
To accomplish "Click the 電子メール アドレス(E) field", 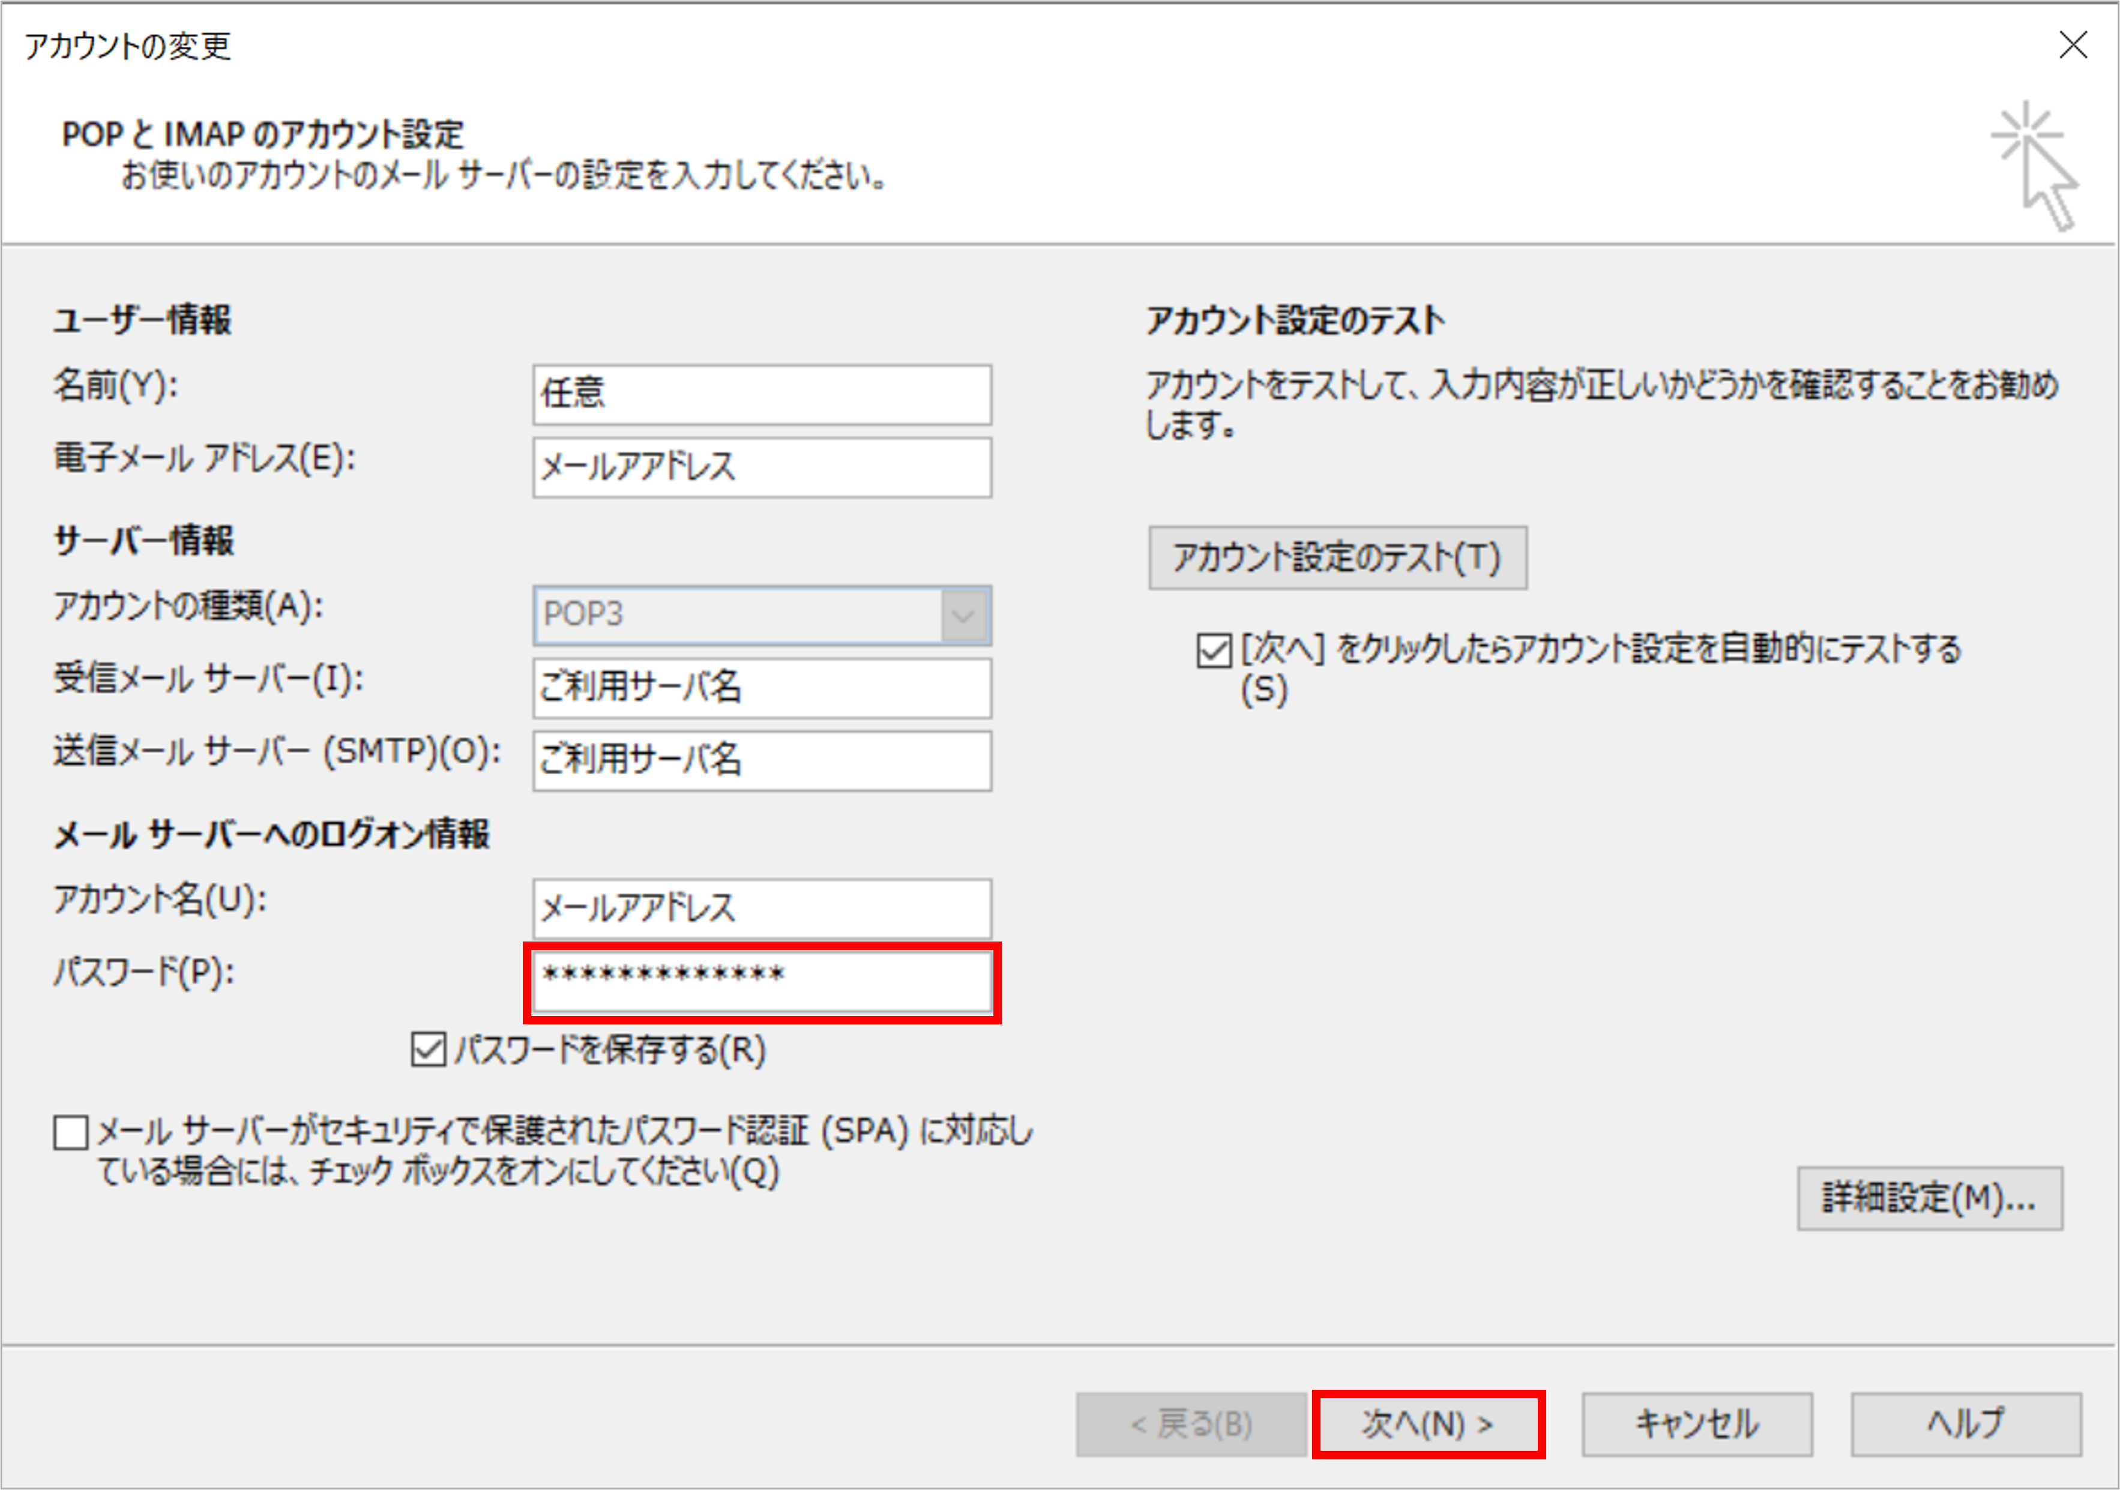I will click(x=762, y=467).
